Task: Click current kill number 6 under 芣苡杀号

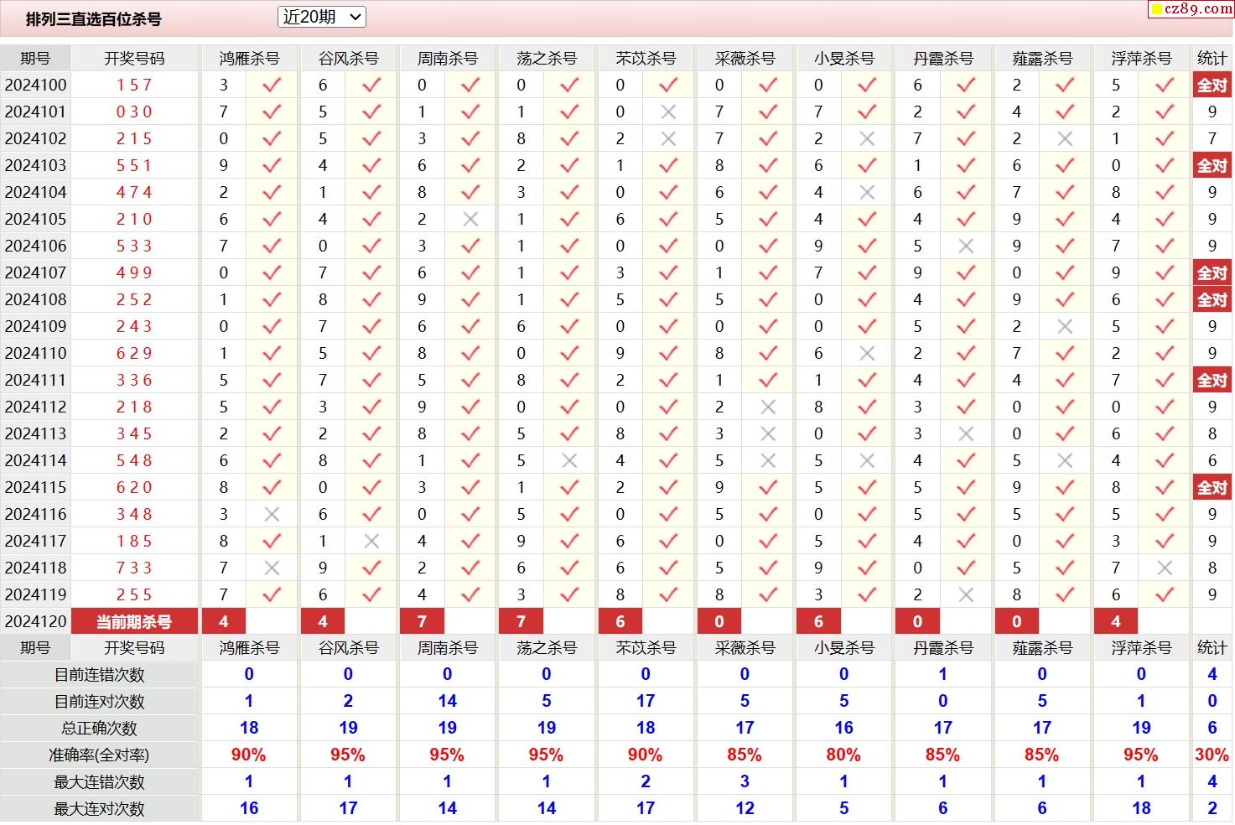Action: click(x=620, y=621)
